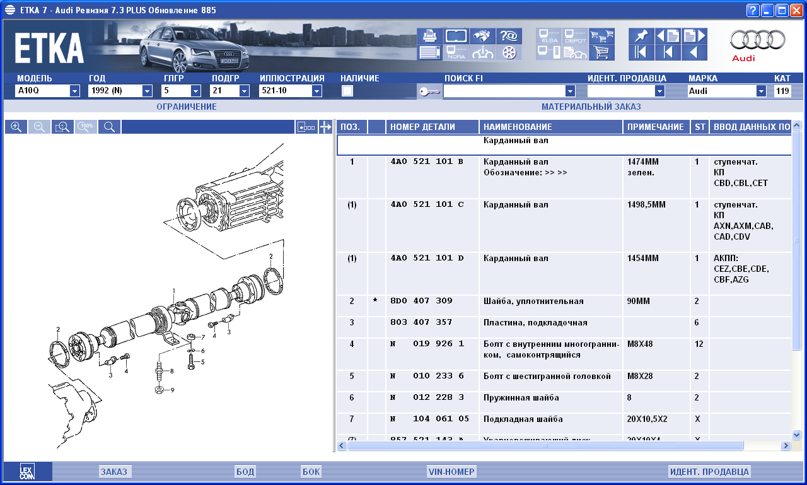This screenshot has height=485, width=807.
Task: Click the binoculars search icon
Action: coord(482,36)
